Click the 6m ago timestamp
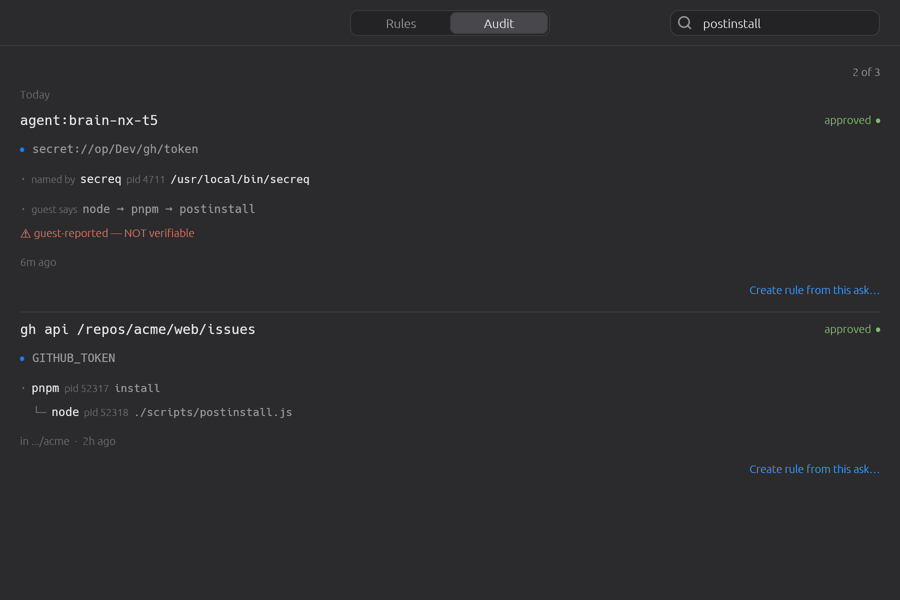900x600 pixels. (38, 262)
